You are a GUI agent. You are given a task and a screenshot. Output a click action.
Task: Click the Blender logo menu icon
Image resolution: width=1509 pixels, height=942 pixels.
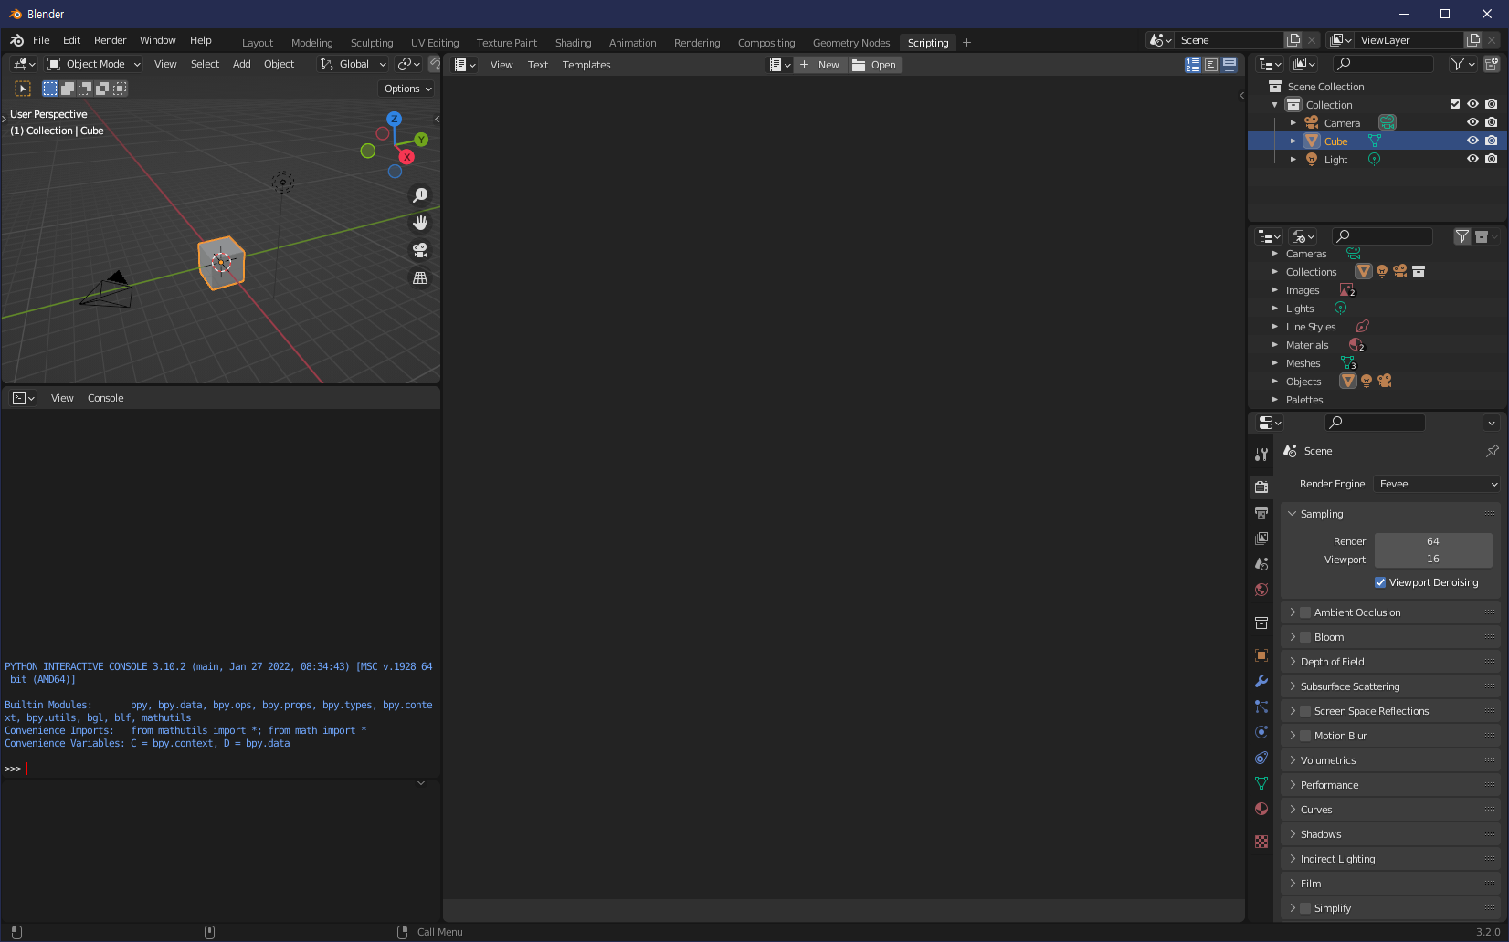coord(16,40)
